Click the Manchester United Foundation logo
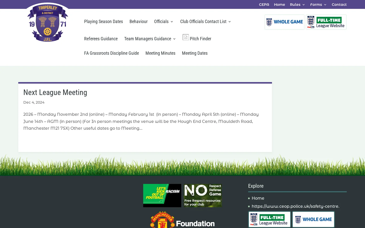The height and width of the screenshot is (228, 365). [x=182, y=220]
